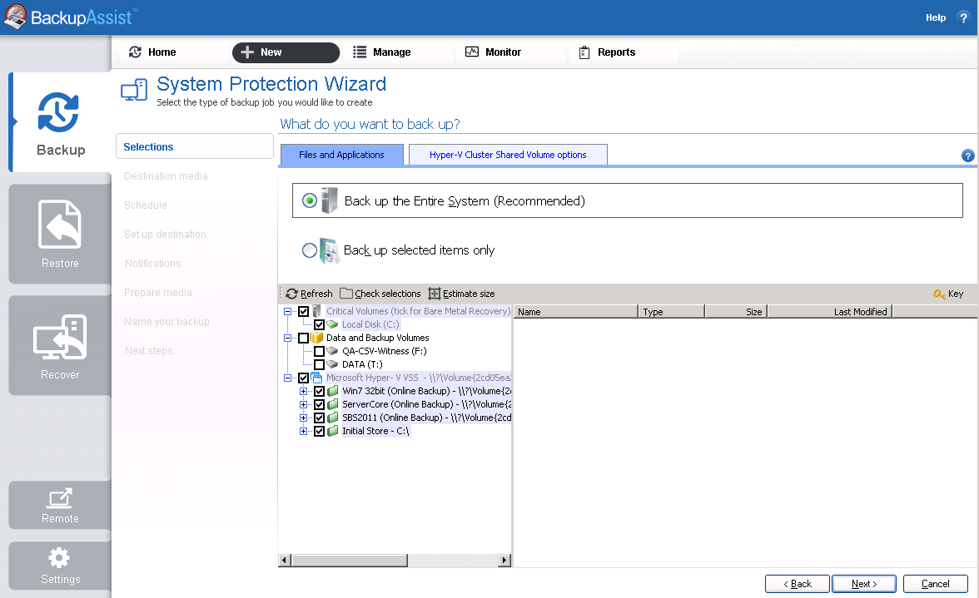This screenshot has height=598, width=979.
Task: Click the Back button
Action: click(x=798, y=584)
